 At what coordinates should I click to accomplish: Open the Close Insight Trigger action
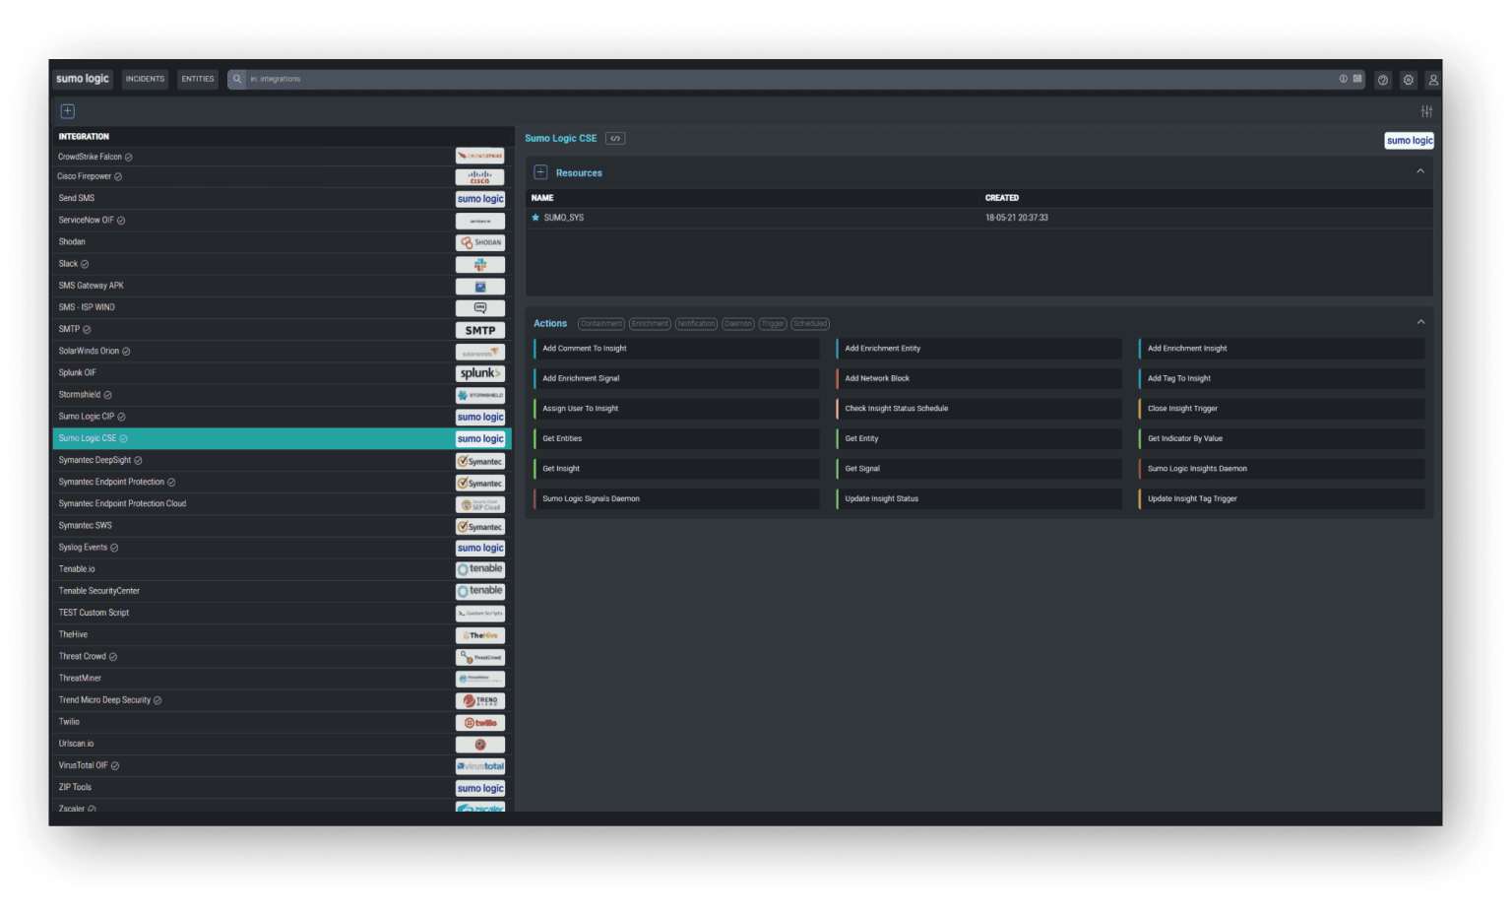point(1282,409)
